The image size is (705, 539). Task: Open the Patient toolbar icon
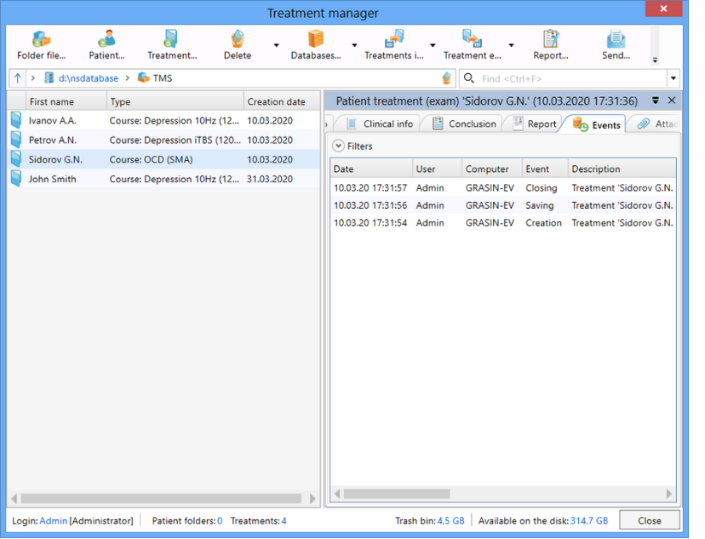[106, 39]
